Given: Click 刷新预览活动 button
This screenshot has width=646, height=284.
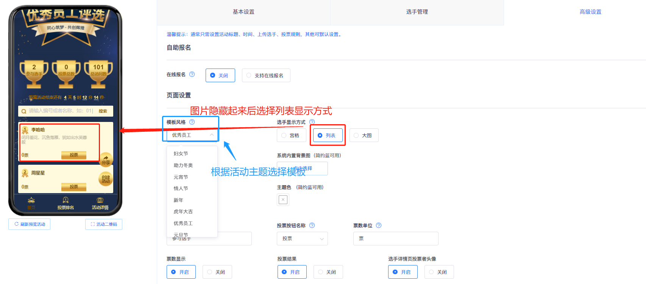Looking at the screenshot, I should click(x=30, y=224).
